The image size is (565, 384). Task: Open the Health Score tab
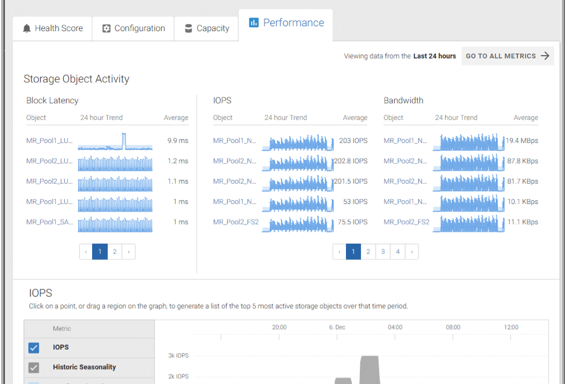[x=53, y=28]
